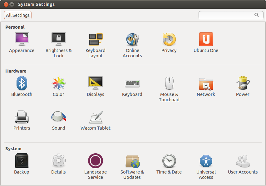266x186 pixels.
Task: Click into the settings search field
Action: point(231,15)
